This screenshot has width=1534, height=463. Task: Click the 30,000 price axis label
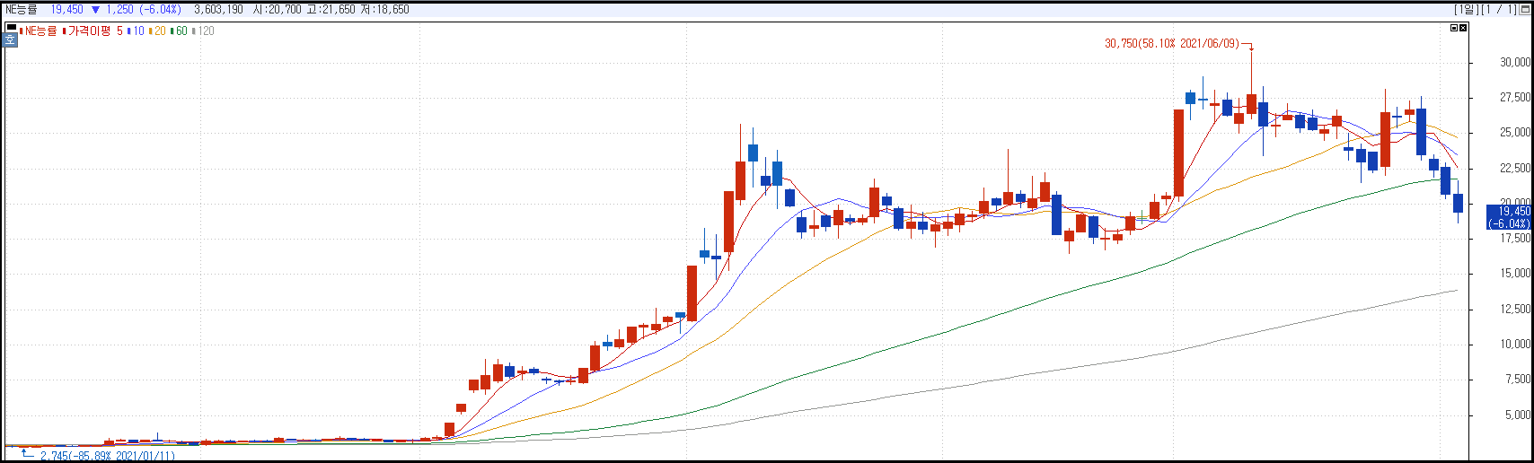coord(1514,62)
